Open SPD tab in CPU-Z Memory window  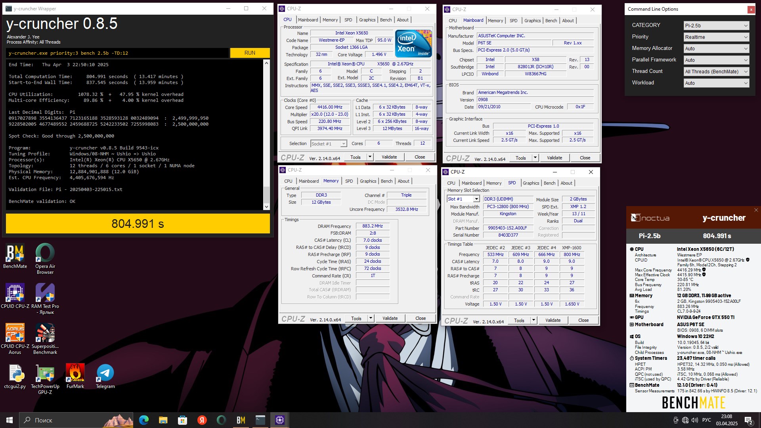349,181
